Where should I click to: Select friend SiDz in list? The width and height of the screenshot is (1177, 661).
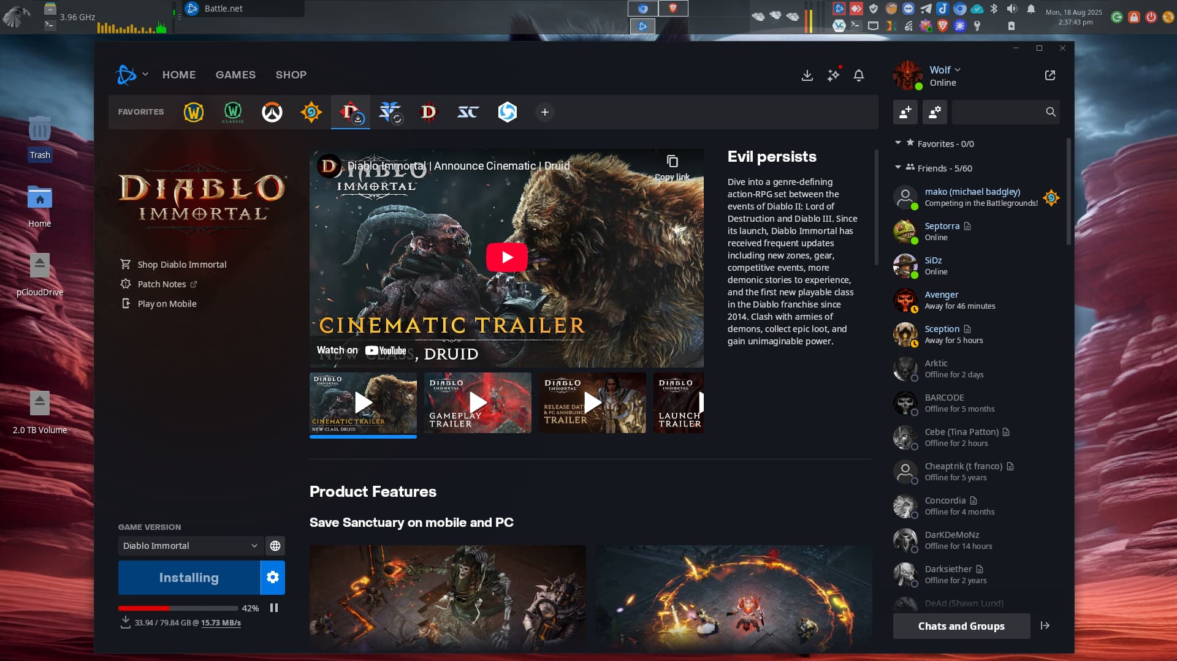coord(976,266)
